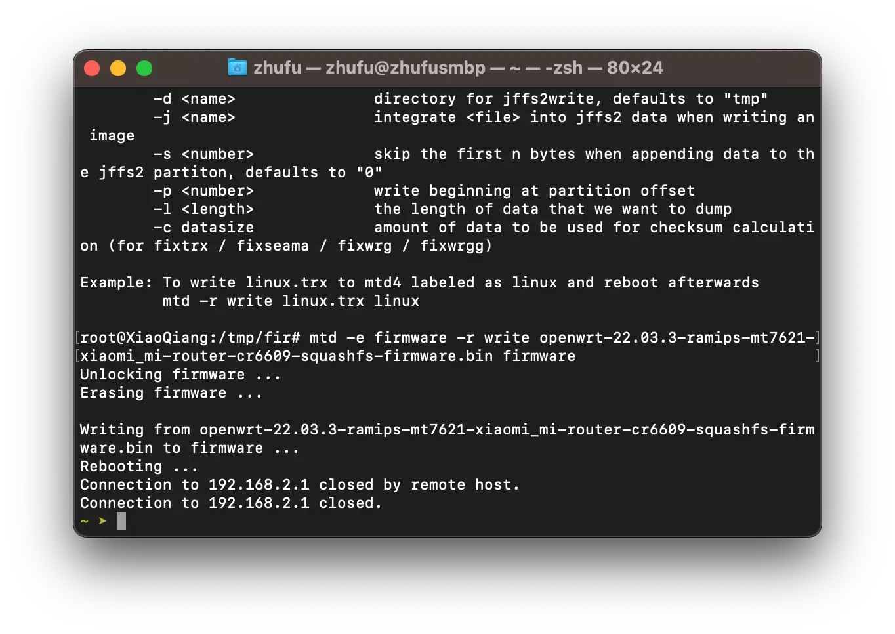Click the "-p <number>" option text
This screenshot has width=895, height=634.
coord(203,191)
